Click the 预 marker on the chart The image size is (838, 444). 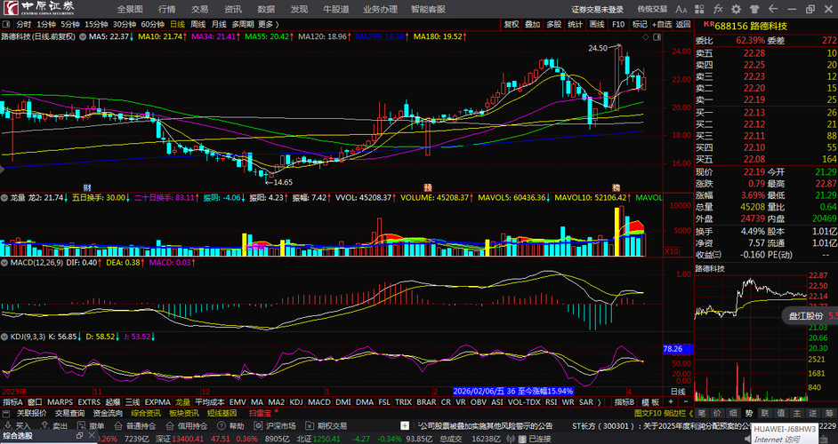click(x=428, y=188)
